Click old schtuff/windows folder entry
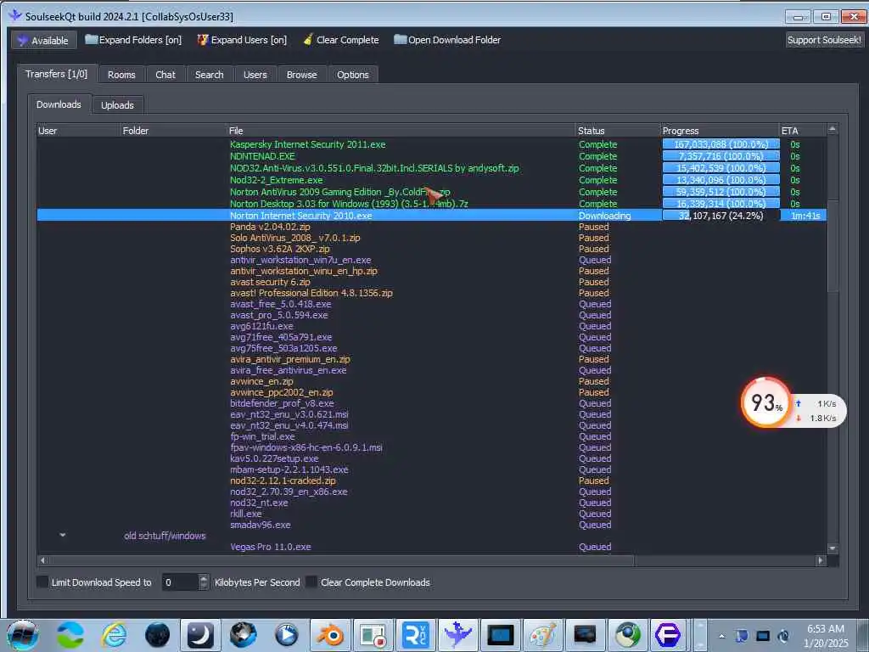This screenshot has height=652, width=869. 165,537
